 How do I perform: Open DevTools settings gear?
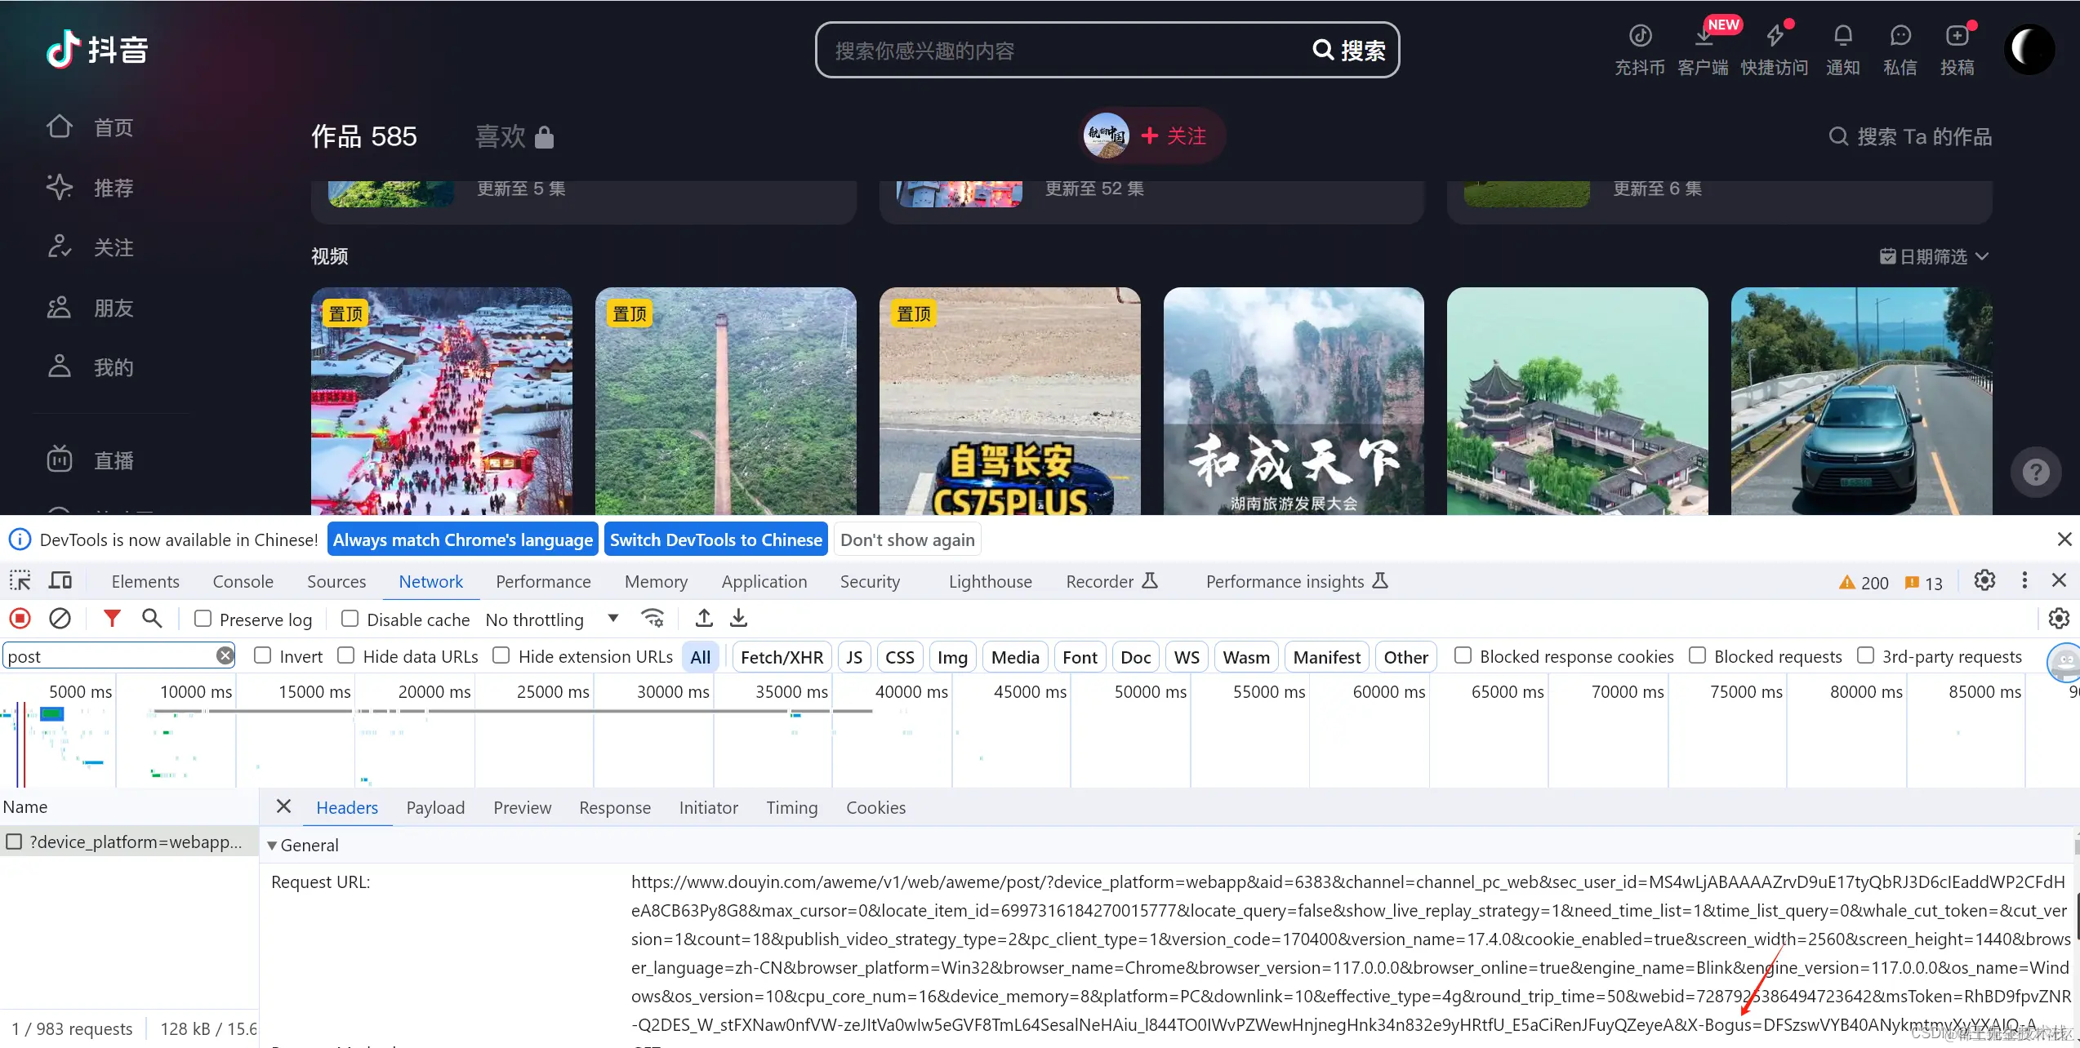pos(1984,580)
